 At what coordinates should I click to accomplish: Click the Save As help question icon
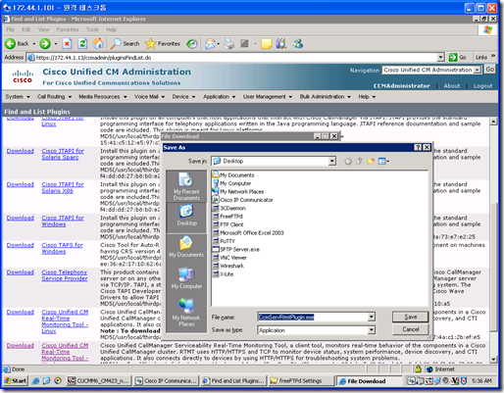click(x=418, y=147)
